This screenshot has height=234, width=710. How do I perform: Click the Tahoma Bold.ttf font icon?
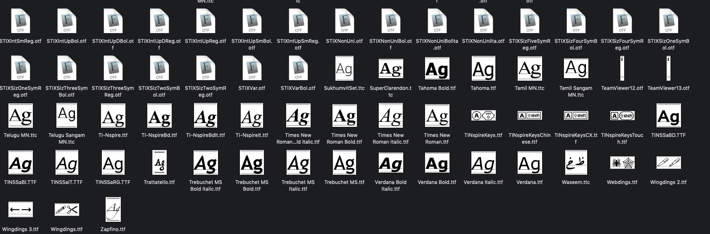tap(437, 68)
